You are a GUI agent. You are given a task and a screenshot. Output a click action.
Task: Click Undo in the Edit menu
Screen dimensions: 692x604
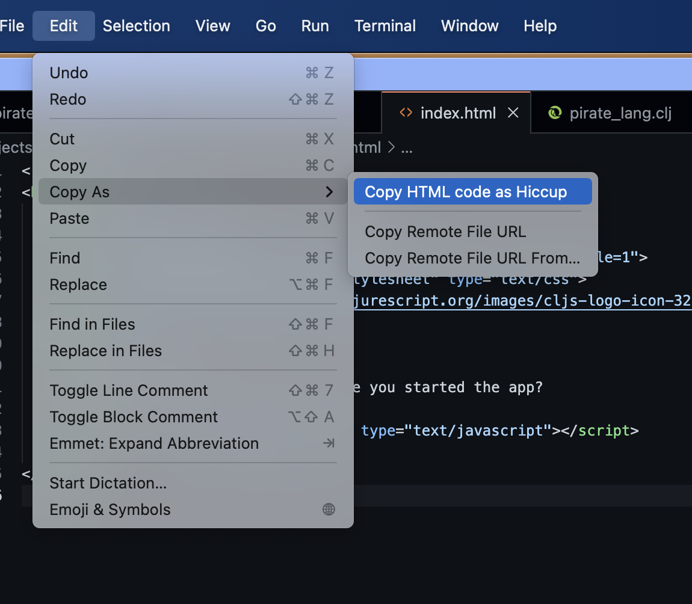[x=69, y=73]
